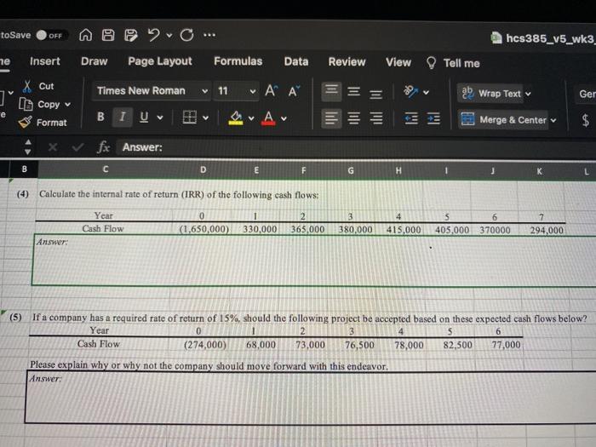
Task: Click the name box up-down arrows
Action: [x=28, y=146]
